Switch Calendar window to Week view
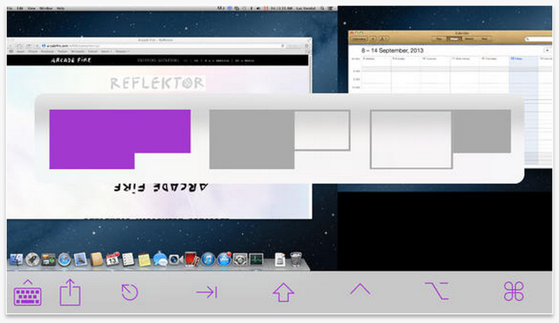 tap(453, 39)
